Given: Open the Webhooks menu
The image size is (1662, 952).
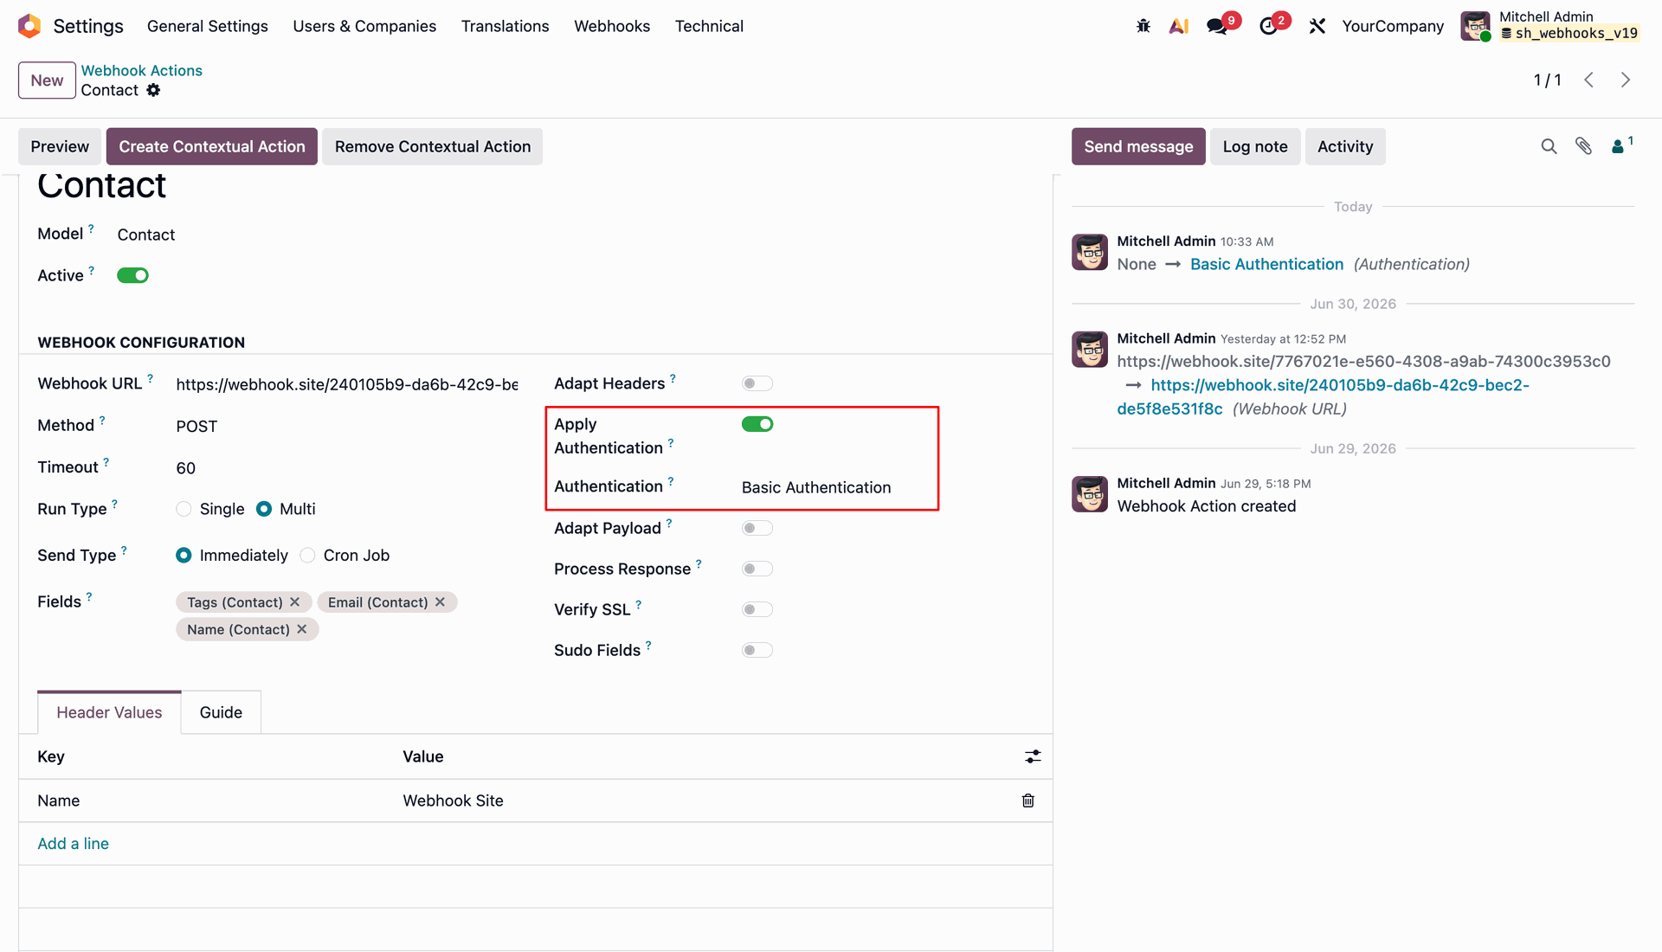Looking at the screenshot, I should click(612, 26).
